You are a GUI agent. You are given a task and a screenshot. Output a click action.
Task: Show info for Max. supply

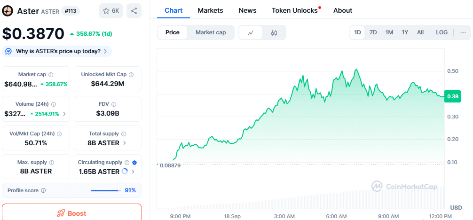(52, 162)
